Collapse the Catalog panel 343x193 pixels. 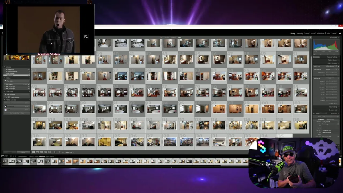(4, 67)
